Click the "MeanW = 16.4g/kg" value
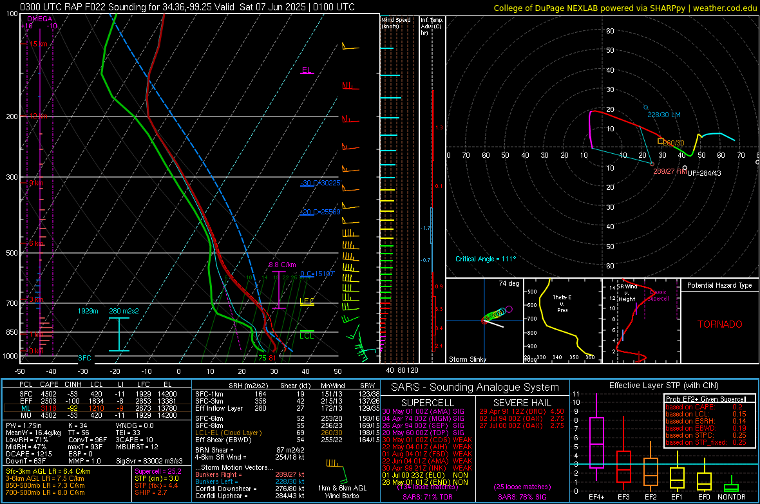 [x=33, y=433]
